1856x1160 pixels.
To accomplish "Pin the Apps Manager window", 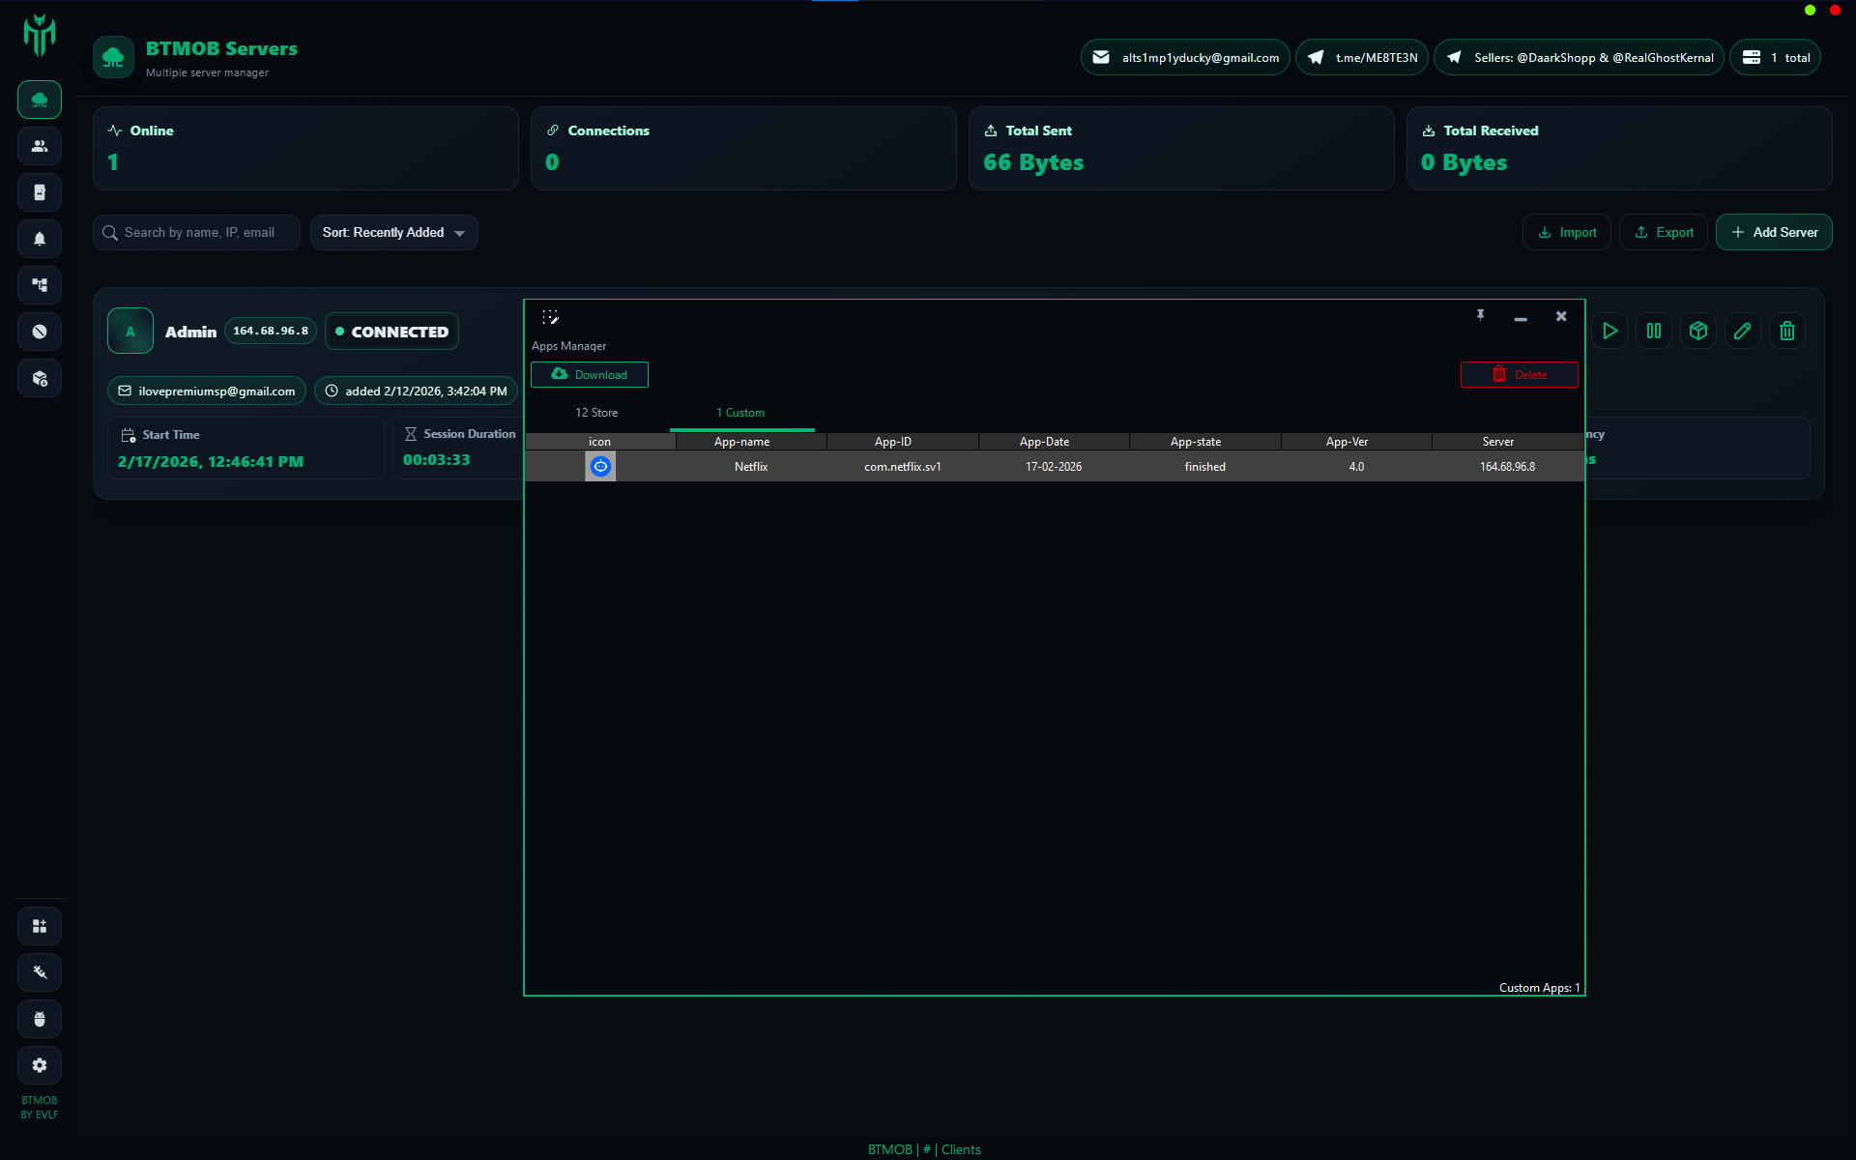I will tap(1480, 315).
